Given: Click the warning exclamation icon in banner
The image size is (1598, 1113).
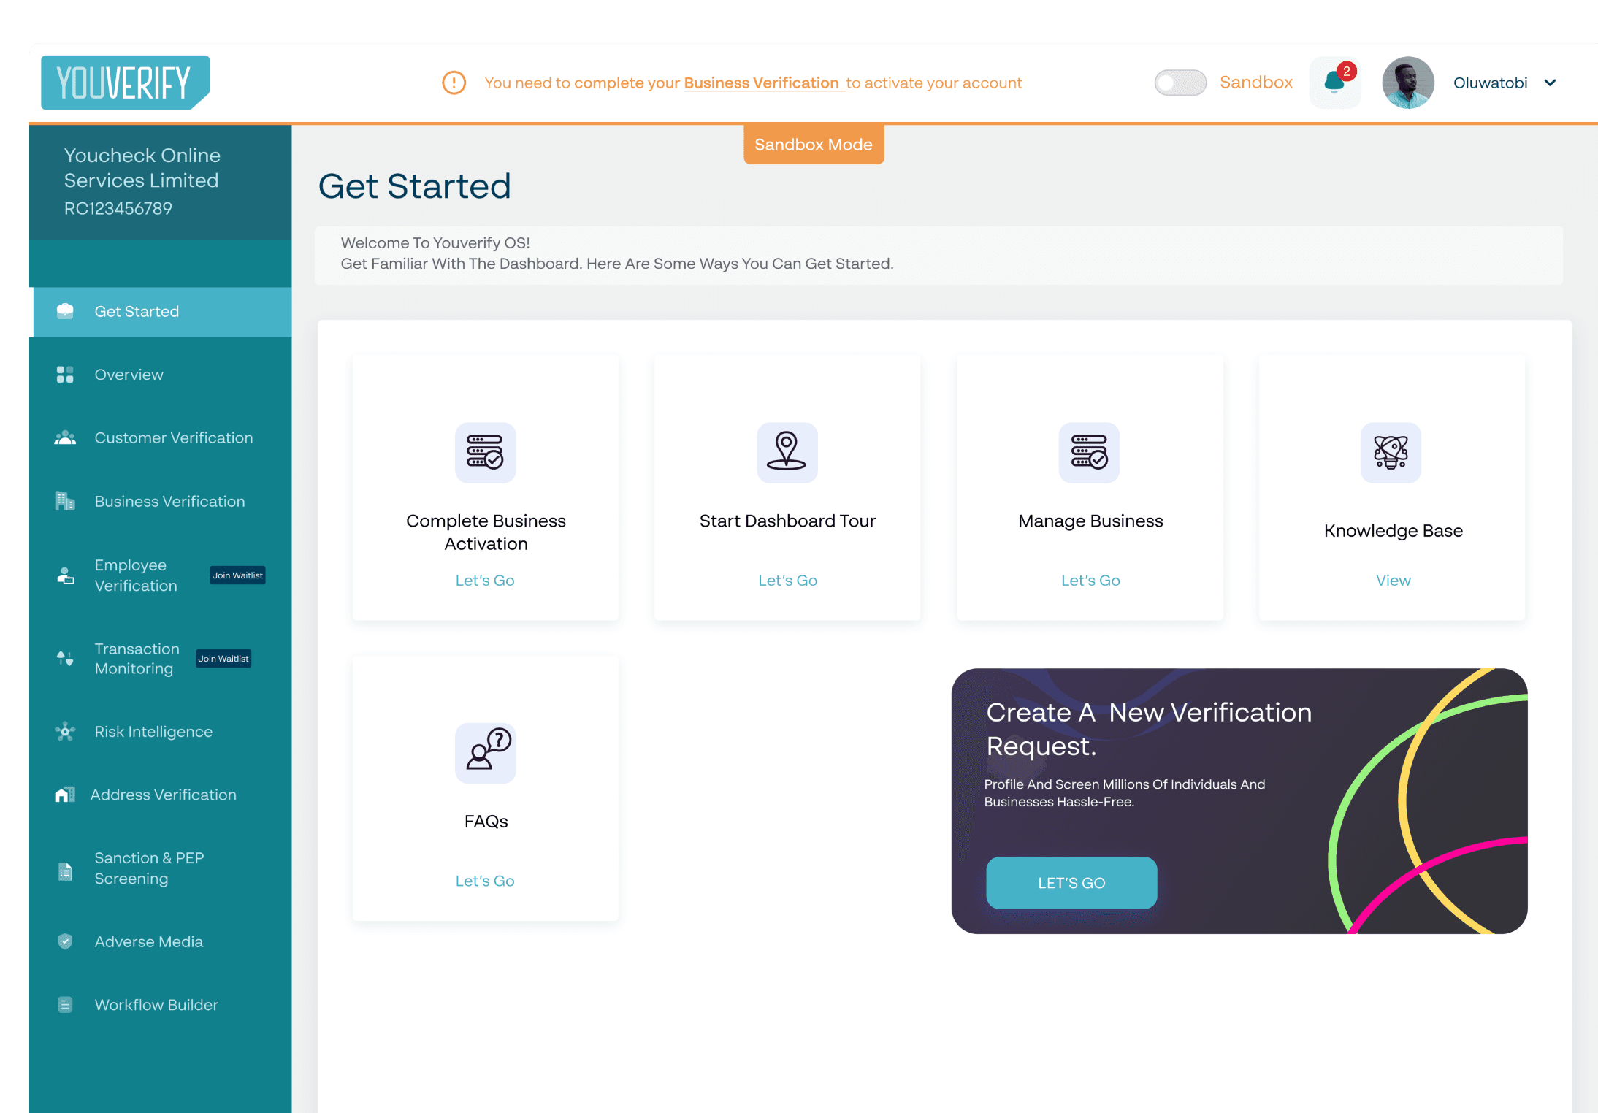Looking at the screenshot, I should click(454, 83).
